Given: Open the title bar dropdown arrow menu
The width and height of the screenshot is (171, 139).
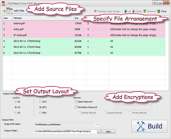Looking at the screenshot, I should [x=155, y=3].
